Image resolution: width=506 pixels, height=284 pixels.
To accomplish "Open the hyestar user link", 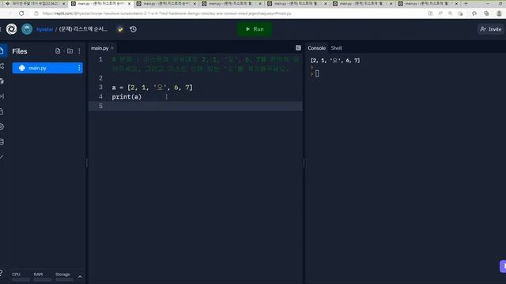I will (x=45, y=29).
